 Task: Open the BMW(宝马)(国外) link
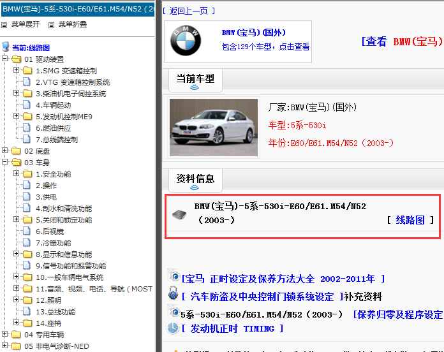click(x=254, y=33)
